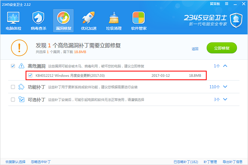Click the 可选补丁 checklist icon
Screen dimensions: 248x165
[21, 99]
